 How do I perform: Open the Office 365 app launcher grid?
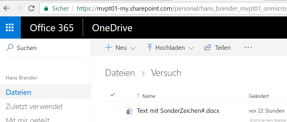10,28
